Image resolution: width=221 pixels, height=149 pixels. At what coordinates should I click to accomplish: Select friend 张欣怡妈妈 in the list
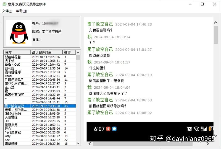coord(13,114)
